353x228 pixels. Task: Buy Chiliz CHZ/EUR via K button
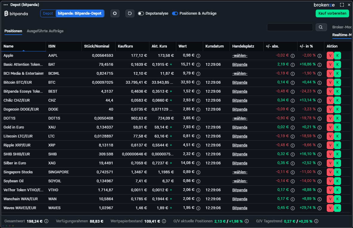click(x=337, y=100)
